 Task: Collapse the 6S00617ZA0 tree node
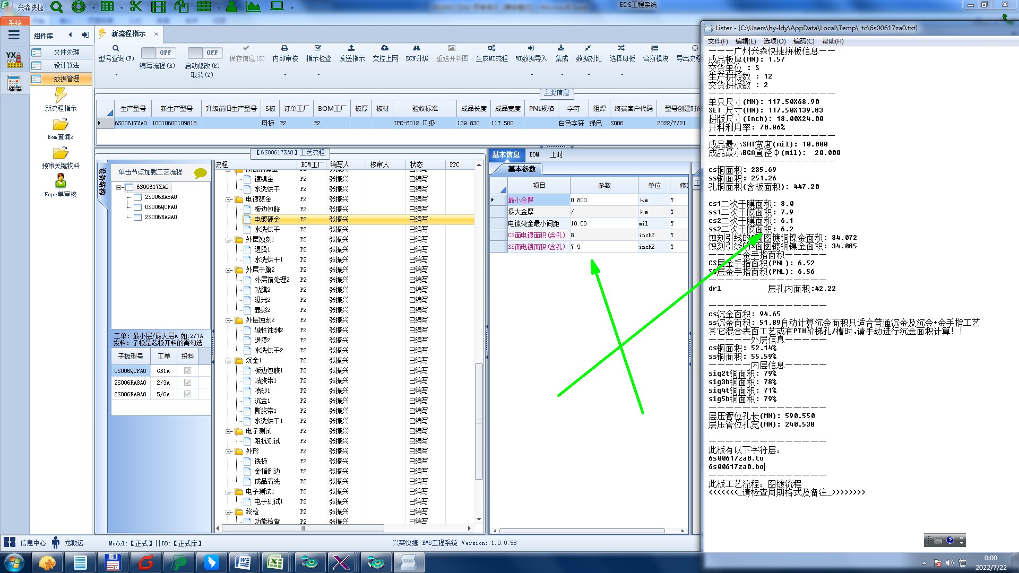119,187
